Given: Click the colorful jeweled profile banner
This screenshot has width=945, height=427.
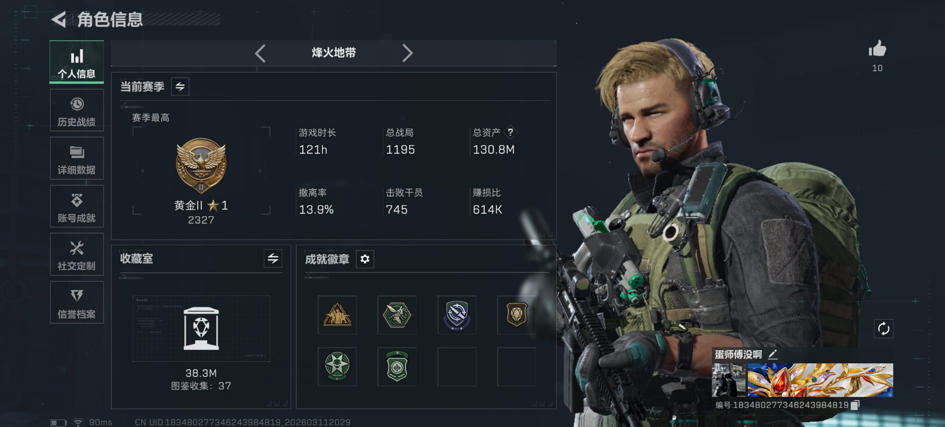Looking at the screenshot, I should [820, 380].
